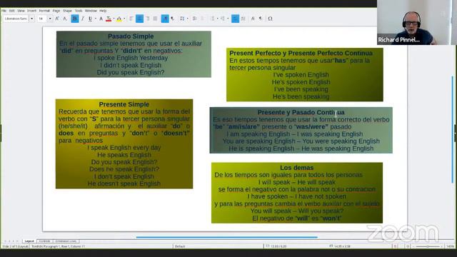
Task: Click 'Default' style in status bar
Action: click(x=180, y=246)
